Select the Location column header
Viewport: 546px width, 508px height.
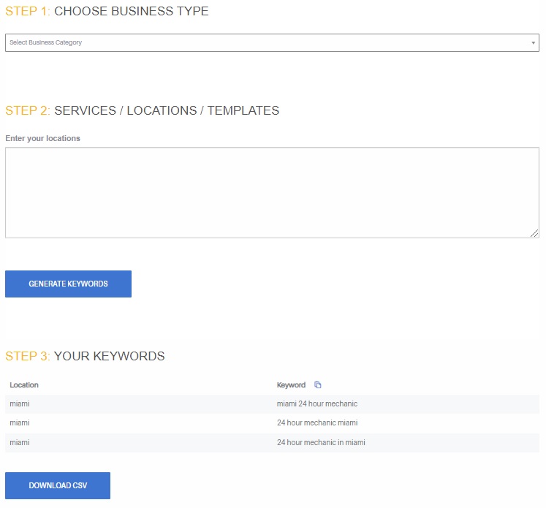click(24, 384)
